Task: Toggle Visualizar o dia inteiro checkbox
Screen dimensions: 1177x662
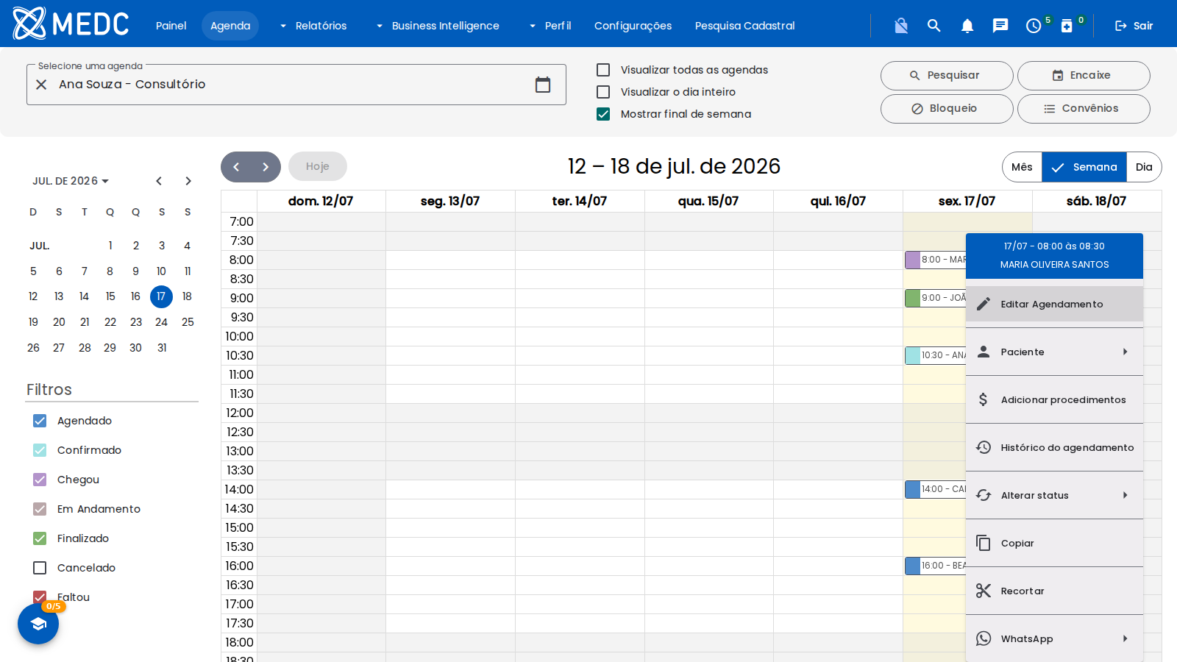Action: (603, 92)
